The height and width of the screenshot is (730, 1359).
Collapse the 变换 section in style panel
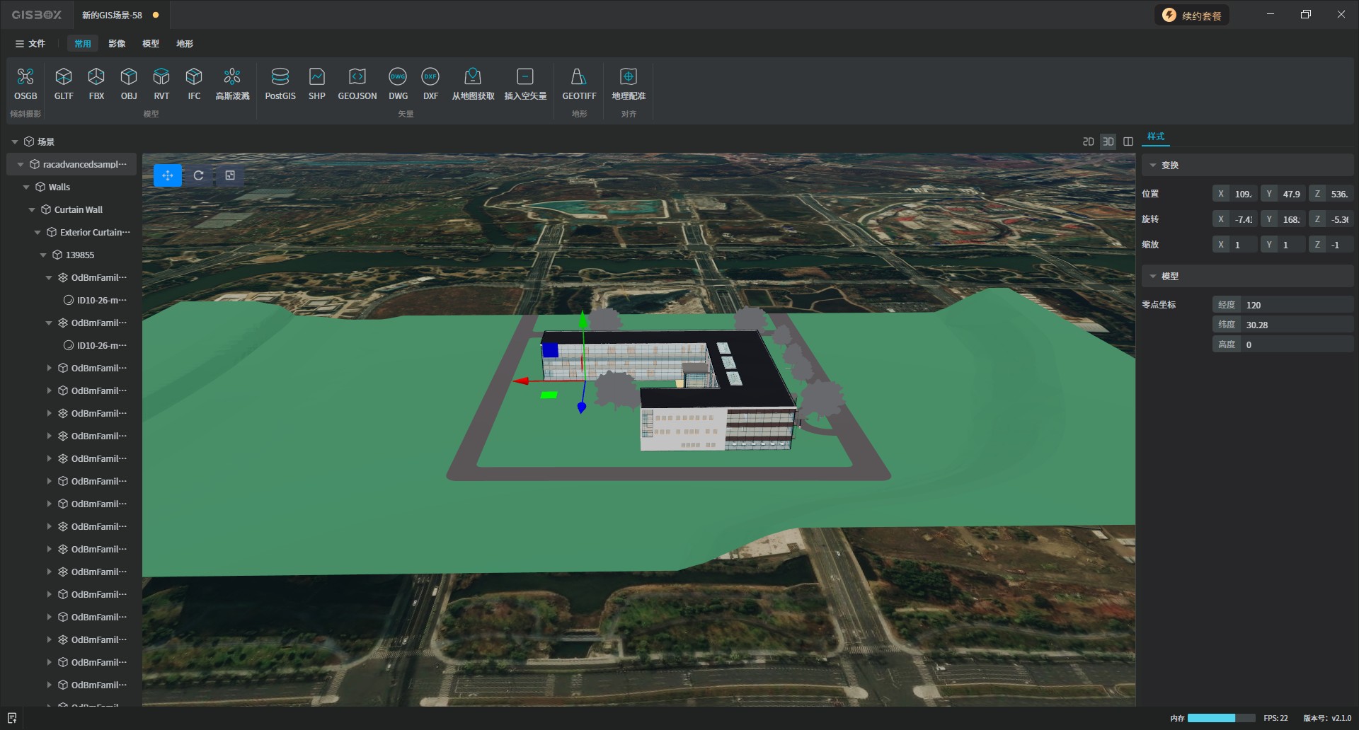[1153, 166]
